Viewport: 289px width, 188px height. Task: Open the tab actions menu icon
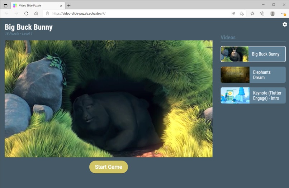[x=5, y=5]
